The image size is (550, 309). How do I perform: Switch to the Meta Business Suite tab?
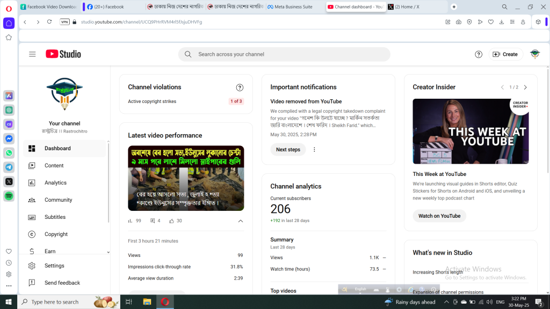294,7
